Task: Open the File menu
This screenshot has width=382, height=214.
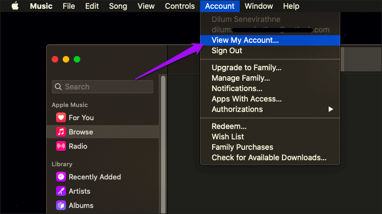Action: (x=69, y=6)
